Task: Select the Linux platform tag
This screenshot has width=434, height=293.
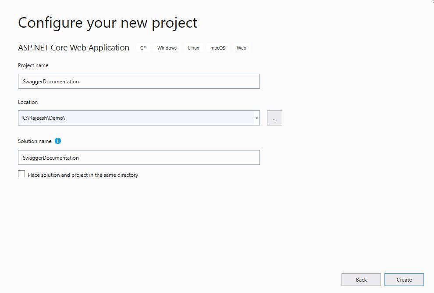Action: (193, 48)
